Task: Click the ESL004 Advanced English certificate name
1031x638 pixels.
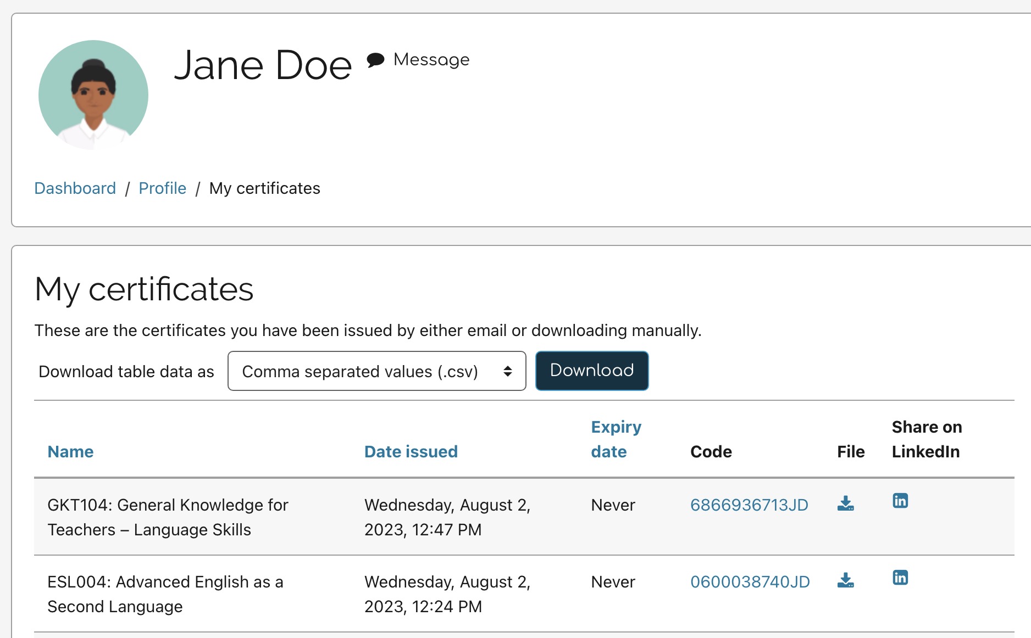Action: click(x=165, y=594)
